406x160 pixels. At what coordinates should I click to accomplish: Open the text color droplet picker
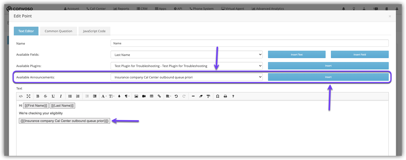(119, 96)
